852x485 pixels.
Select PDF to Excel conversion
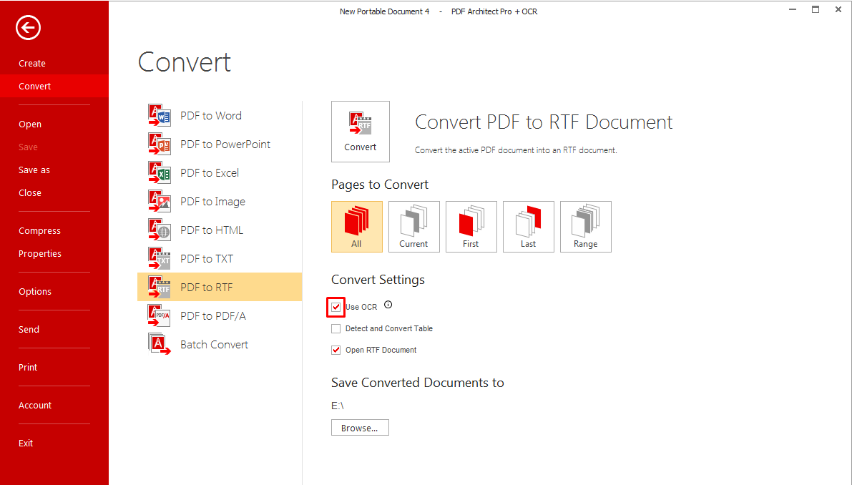pyautogui.click(x=220, y=172)
